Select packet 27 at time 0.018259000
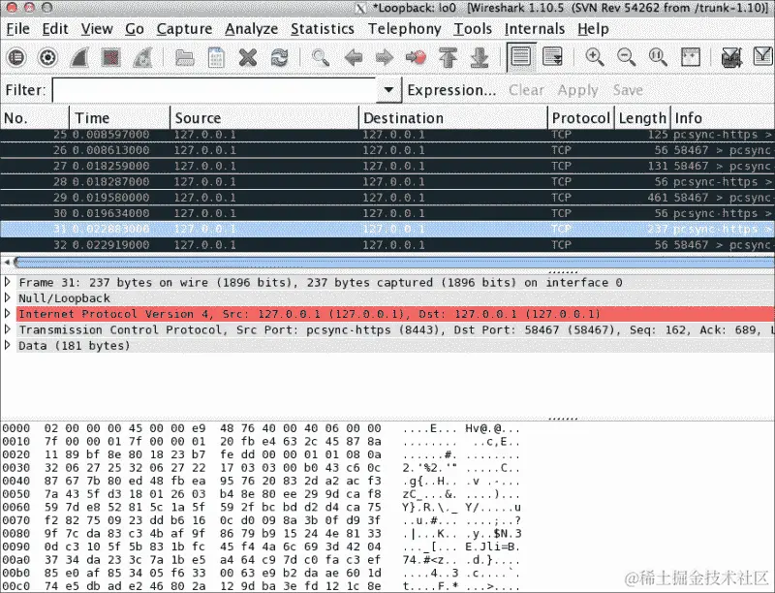 pyautogui.click(x=387, y=166)
